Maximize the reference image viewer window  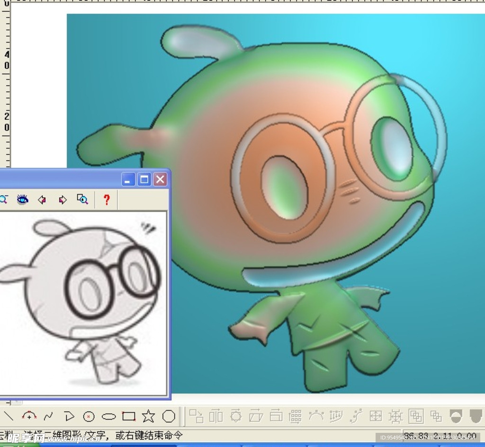tap(144, 179)
